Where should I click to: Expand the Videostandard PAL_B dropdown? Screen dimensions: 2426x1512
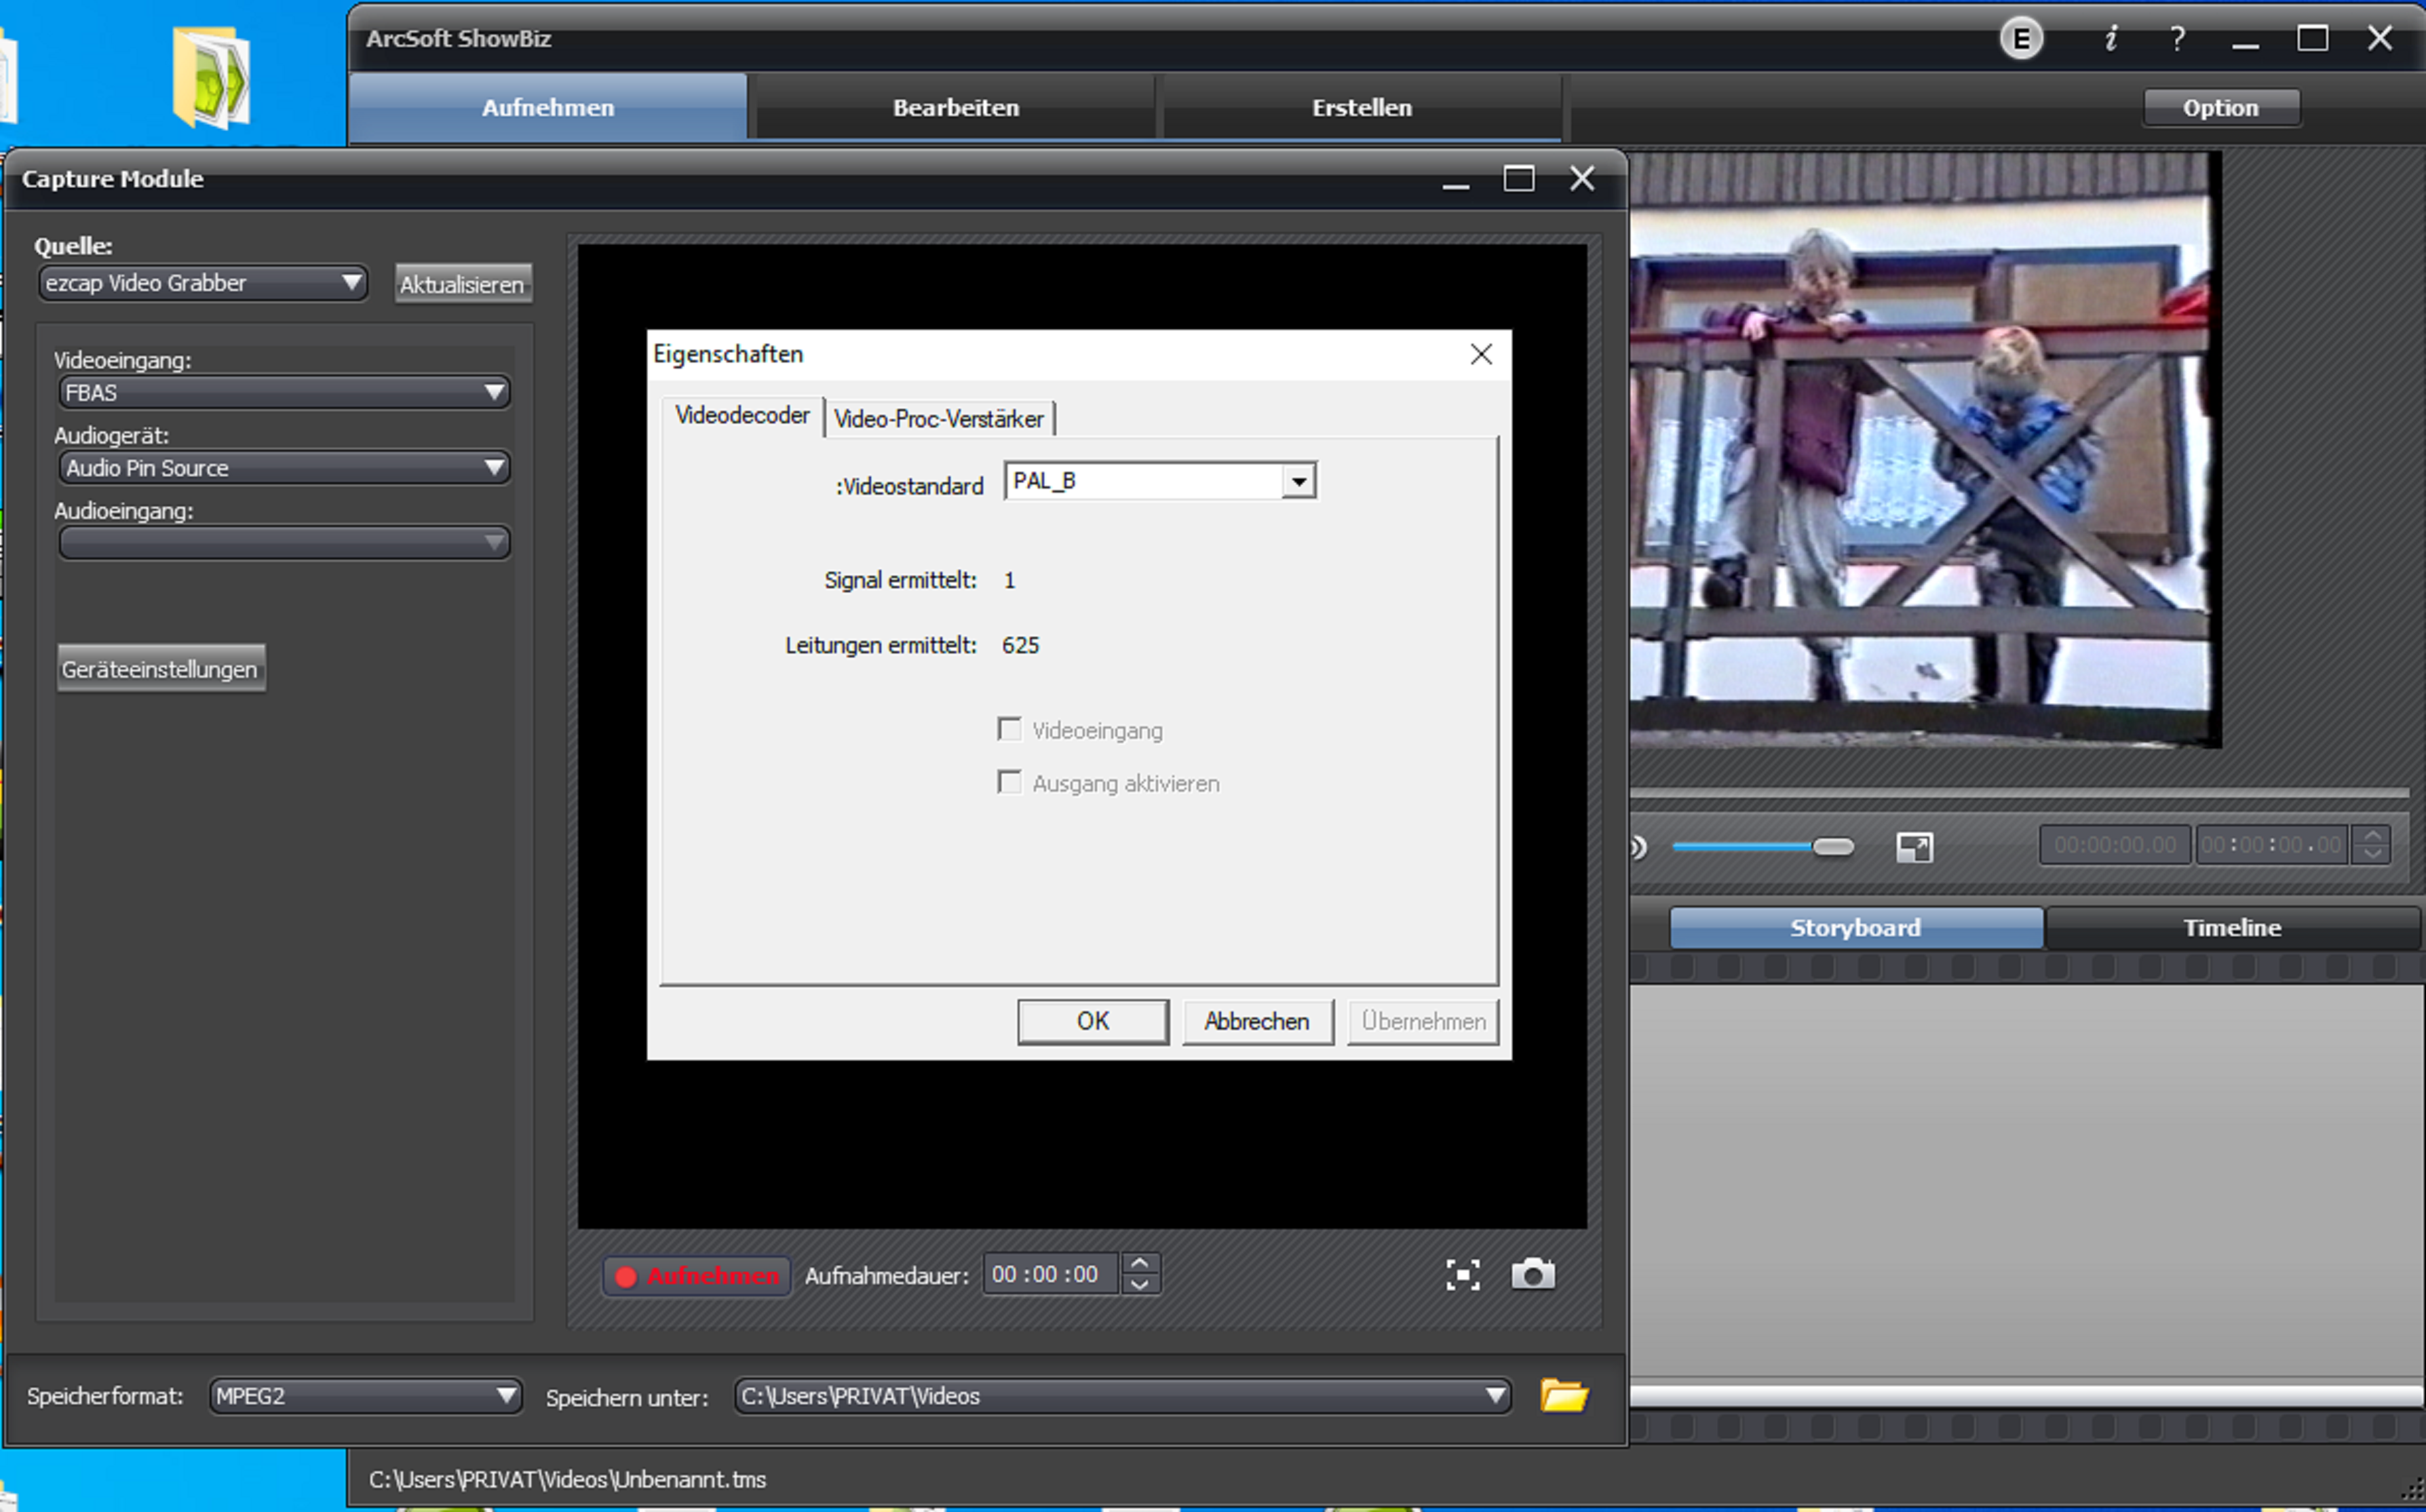tap(1298, 481)
